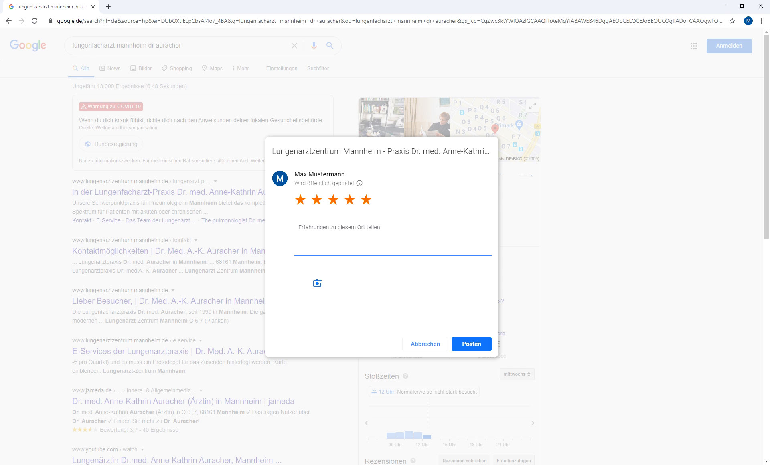The height and width of the screenshot is (465, 770).
Task: Set rating with third star
Action: click(x=333, y=199)
